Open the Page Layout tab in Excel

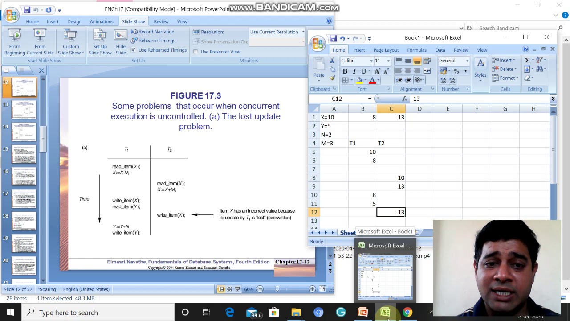pyautogui.click(x=386, y=50)
